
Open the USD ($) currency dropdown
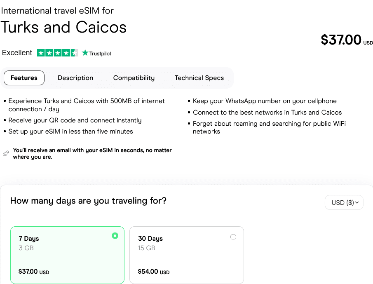point(344,202)
